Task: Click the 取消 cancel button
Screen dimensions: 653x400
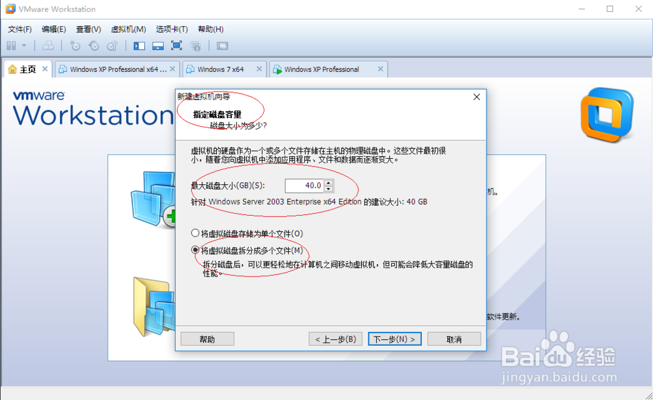Action: tap(454, 339)
